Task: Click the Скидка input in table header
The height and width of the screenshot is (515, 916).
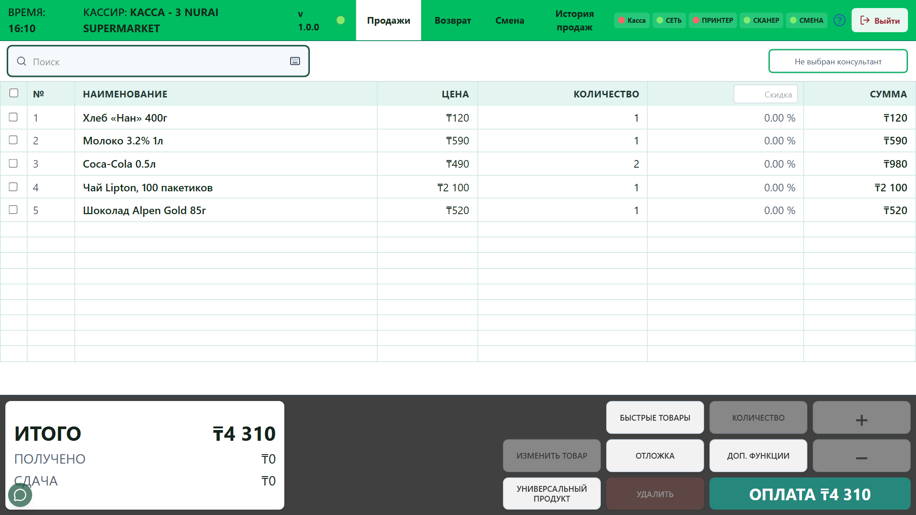Action: tap(765, 94)
